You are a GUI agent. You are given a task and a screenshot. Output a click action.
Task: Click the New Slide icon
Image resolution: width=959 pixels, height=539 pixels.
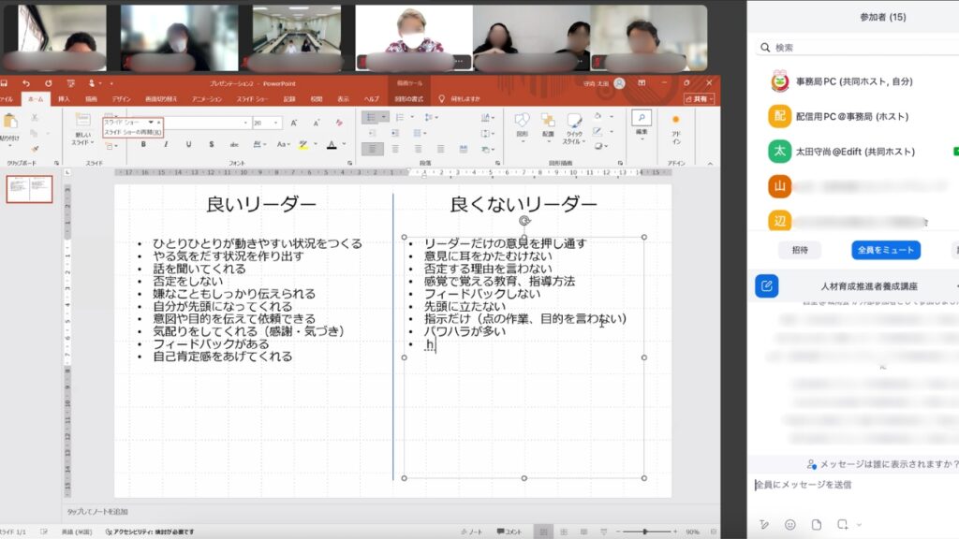click(x=82, y=121)
